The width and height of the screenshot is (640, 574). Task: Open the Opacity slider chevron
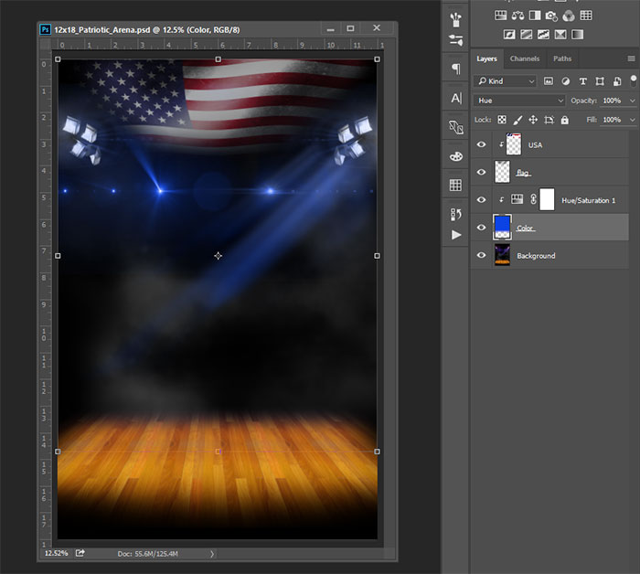tap(633, 101)
